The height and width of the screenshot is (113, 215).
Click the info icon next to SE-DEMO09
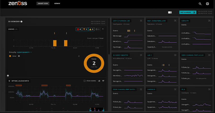pyautogui.click(x=21, y=21)
